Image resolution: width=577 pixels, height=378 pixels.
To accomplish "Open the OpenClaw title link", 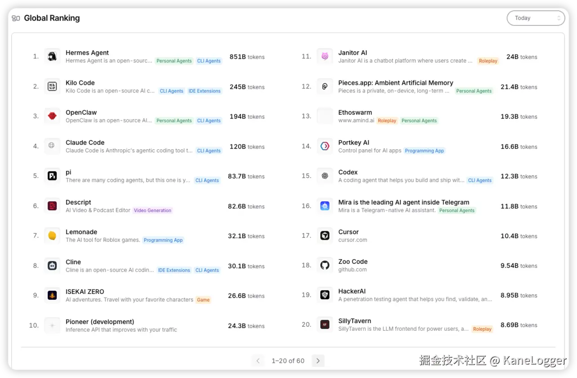I will point(81,112).
